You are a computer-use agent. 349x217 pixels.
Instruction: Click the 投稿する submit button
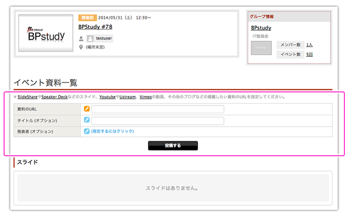173,146
